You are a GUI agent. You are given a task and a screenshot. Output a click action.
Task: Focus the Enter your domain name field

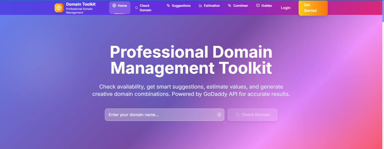coord(164,115)
